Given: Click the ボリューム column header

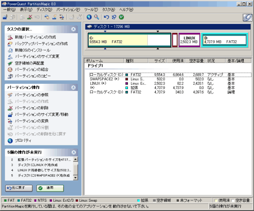Looking at the screenshot, I should click(x=104, y=61).
